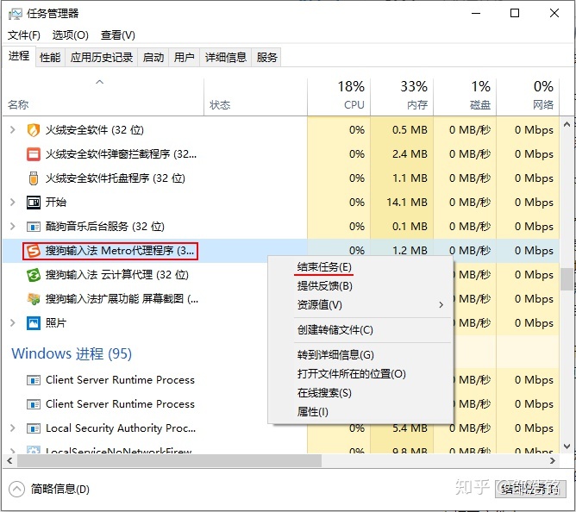
Task: Click the 14.1 MB memory value for 开始
Action: pos(407,203)
